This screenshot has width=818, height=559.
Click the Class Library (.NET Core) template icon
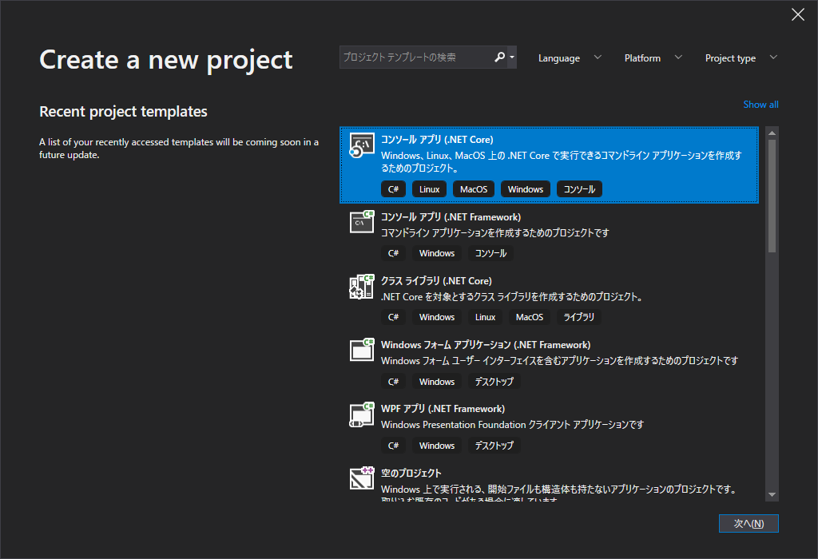point(362,286)
